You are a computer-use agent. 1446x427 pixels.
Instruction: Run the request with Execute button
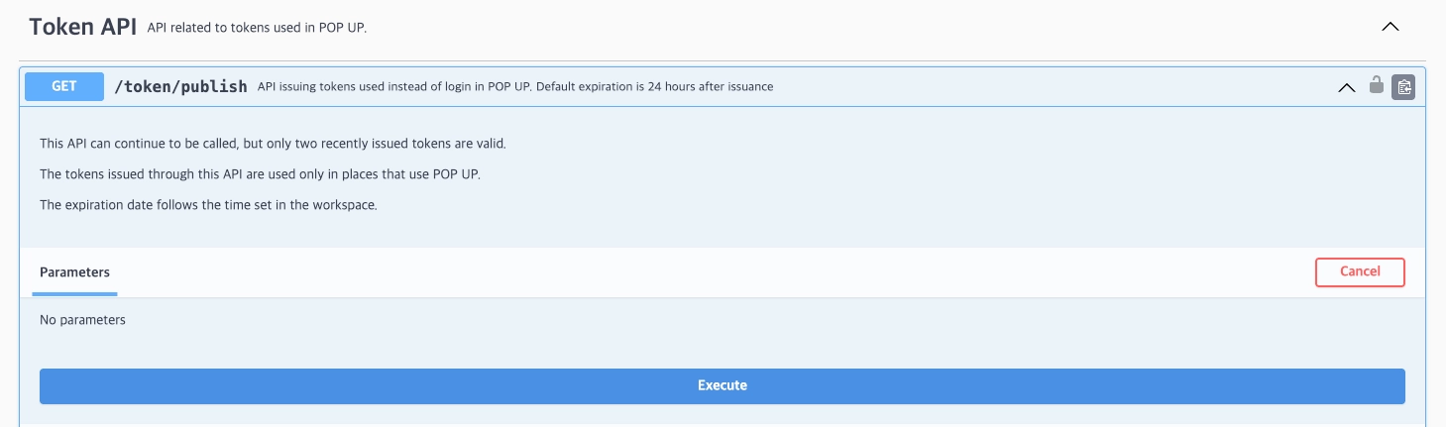click(722, 385)
